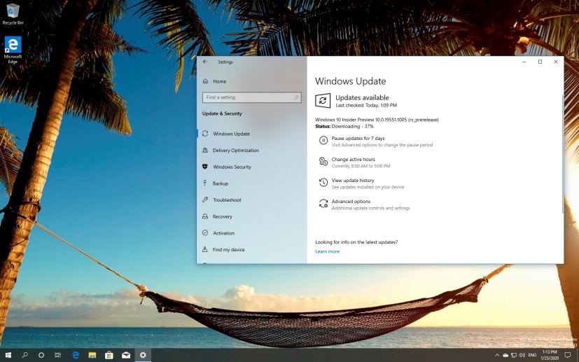Click Advanced options link
This screenshot has width=579, height=362.
click(351, 202)
